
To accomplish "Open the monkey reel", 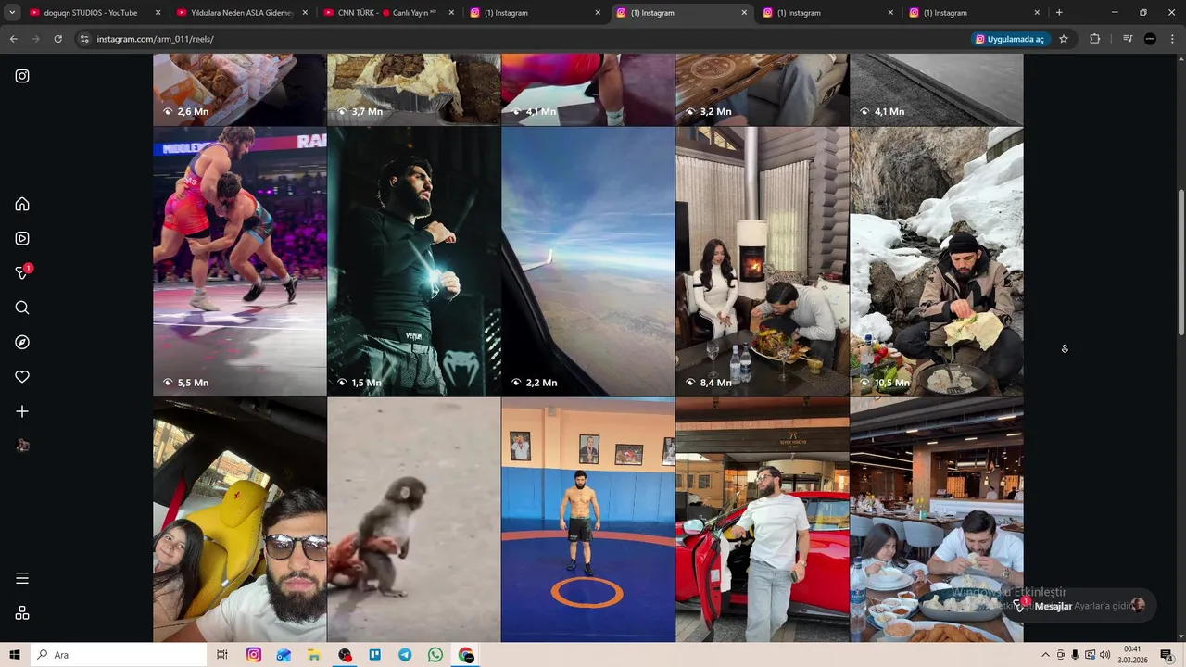I will pos(414,520).
